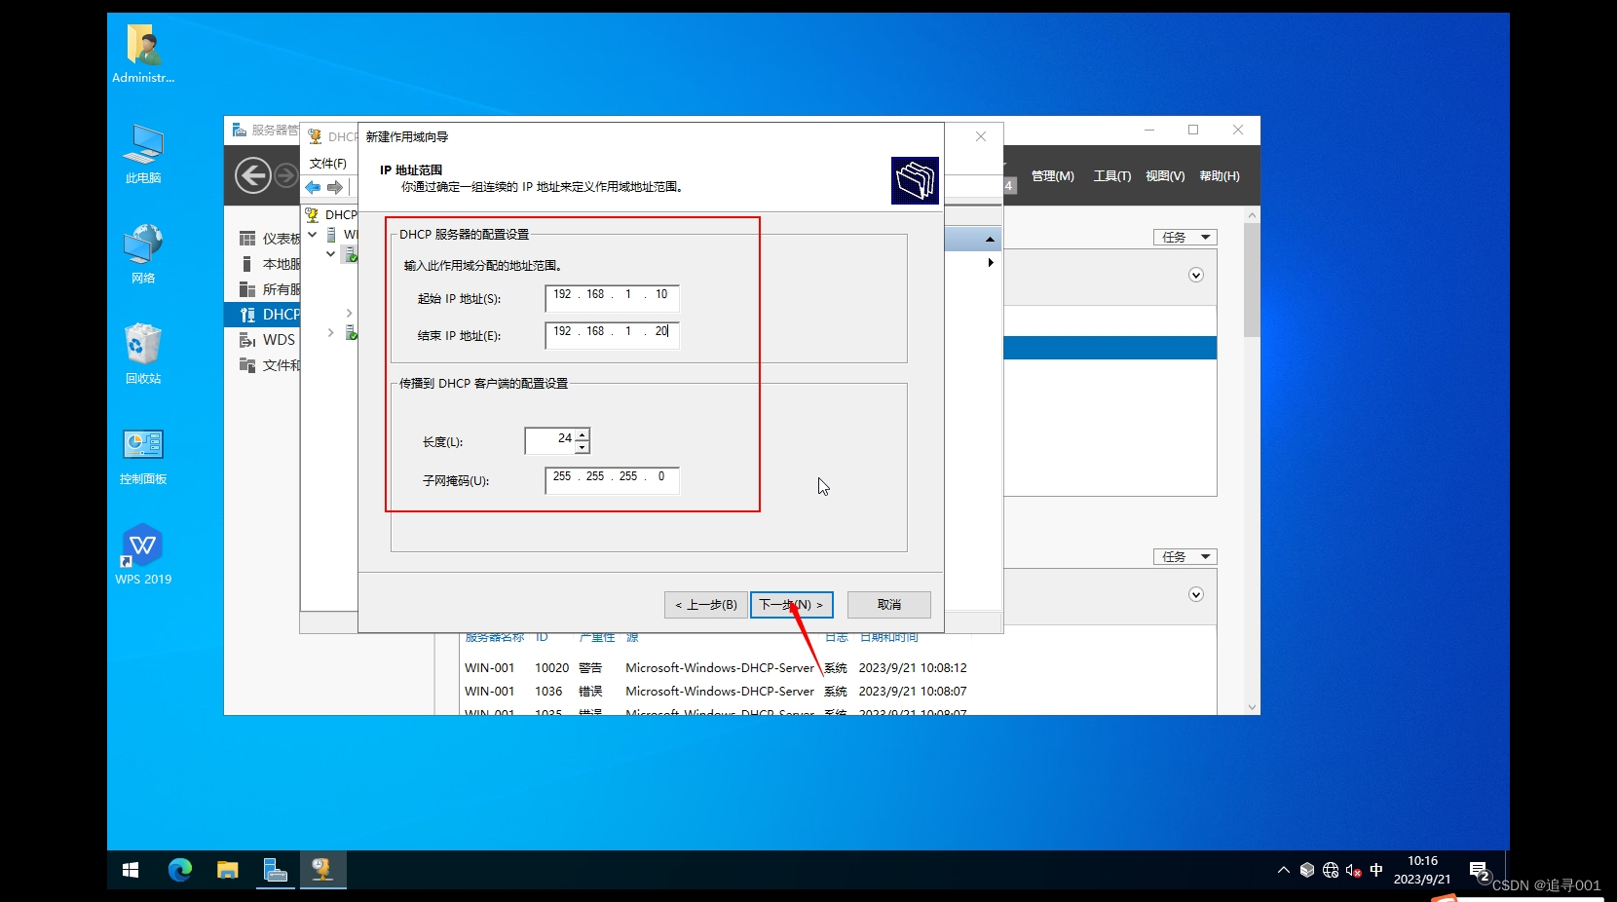Viewport: 1617px width, 902px height.
Task: Click the Server Manager back navigation arrow
Action: pyautogui.click(x=253, y=175)
